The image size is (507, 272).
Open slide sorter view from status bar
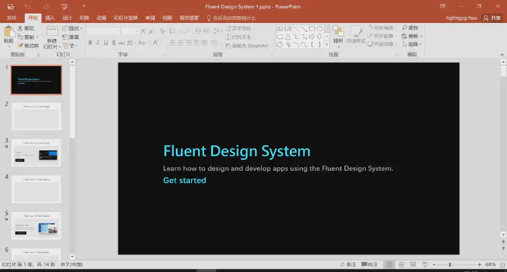[x=402, y=264]
